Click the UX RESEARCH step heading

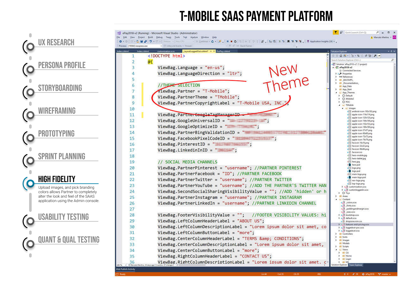click(56, 42)
